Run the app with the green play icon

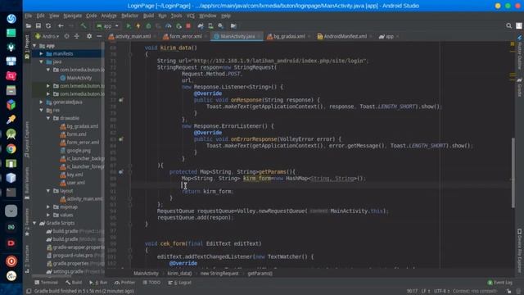(x=129, y=25)
